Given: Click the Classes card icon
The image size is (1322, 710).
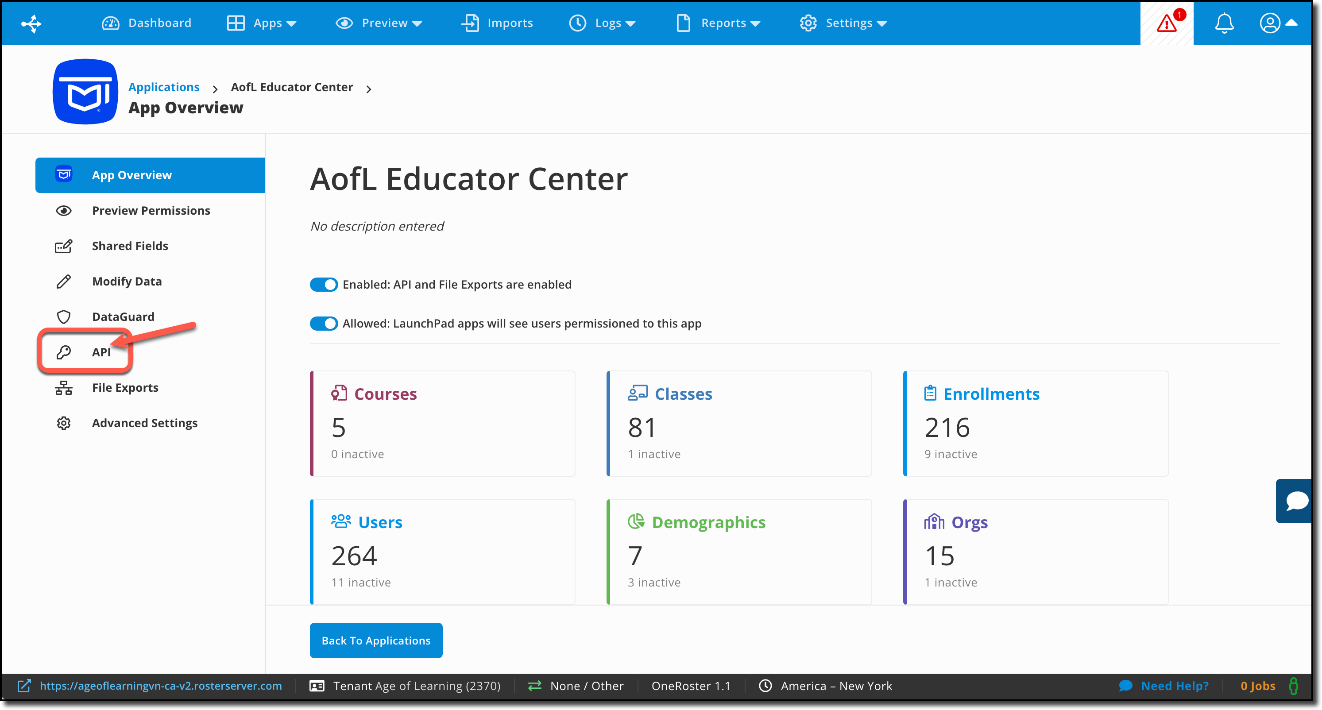Looking at the screenshot, I should pyautogui.click(x=638, y=393).
